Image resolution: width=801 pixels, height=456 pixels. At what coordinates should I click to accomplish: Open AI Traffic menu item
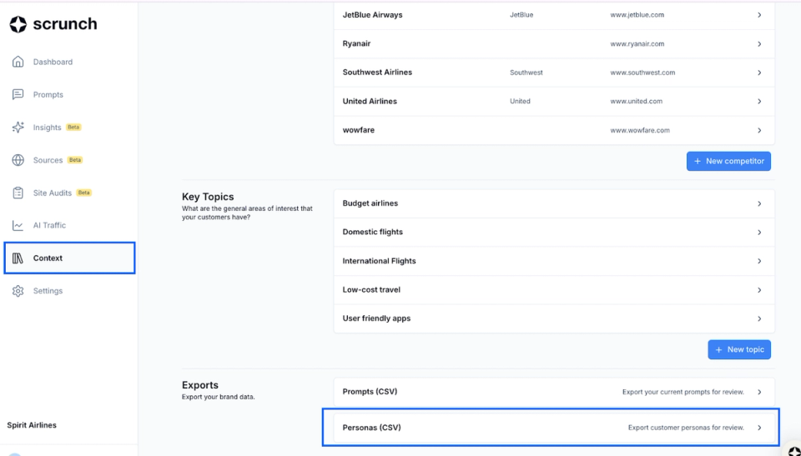point(49,225)
